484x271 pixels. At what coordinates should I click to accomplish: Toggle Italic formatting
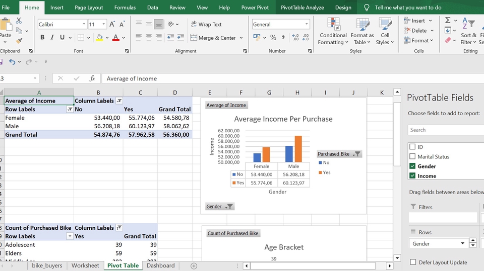tap(52, 37)
